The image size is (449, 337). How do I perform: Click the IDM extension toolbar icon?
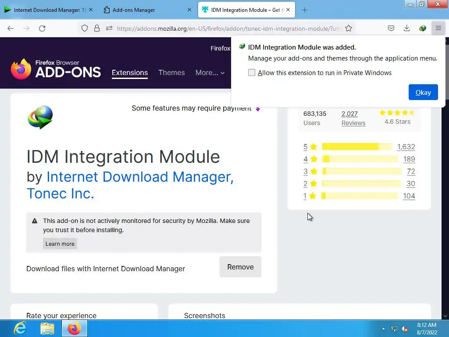[x=422, y=28]
